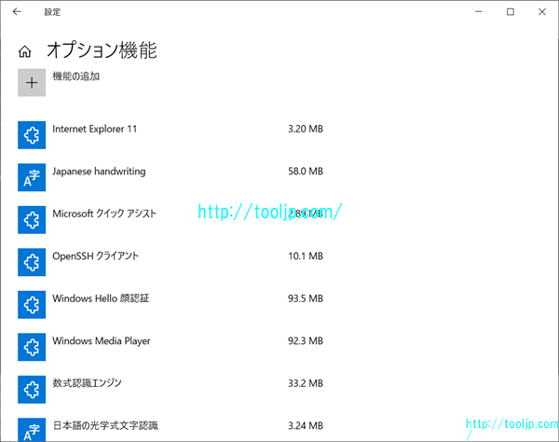The width and height of the screenshot is (559, 442).
Task: Select the Windows Media Player puzzle icon
Action: pyautogui.click(x=32, y=347)
